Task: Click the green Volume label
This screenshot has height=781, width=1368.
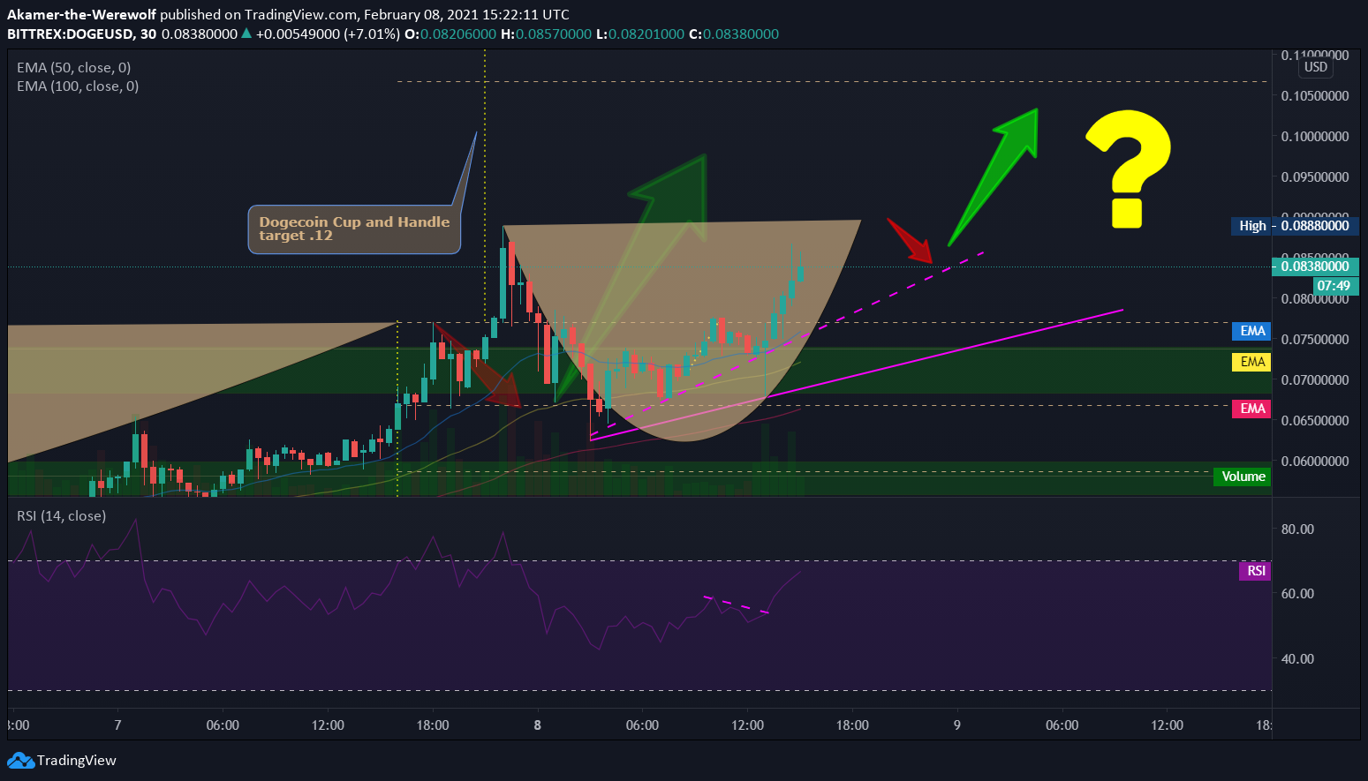Action: click(1243, 477)
